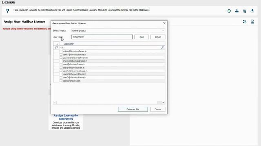The width and height of the screenshot is (261, 146).
Task: Check the admin@shovivsoftware.in checkbox
Action: 61,51
